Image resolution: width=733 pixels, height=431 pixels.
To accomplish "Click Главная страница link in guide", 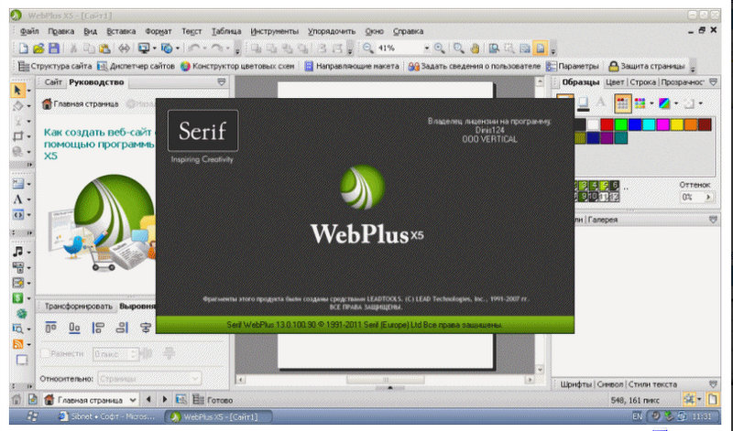I will [x=81, y=103].
